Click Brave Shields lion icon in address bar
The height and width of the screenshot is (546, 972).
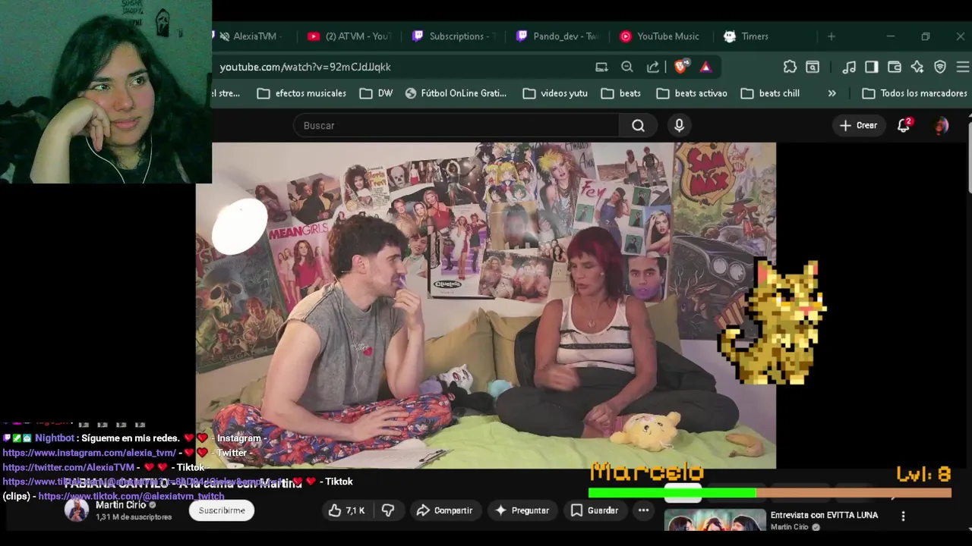coord(680,67)
